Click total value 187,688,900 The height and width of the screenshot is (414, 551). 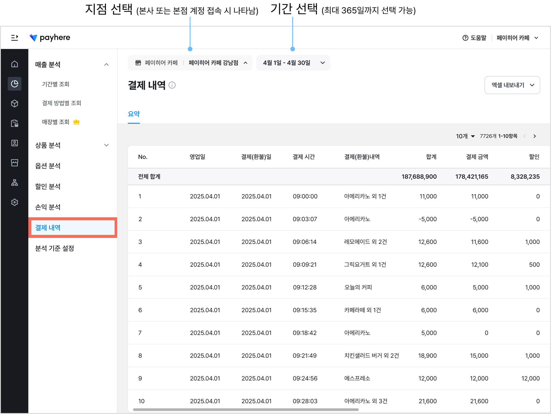pyautogui.click(x=419, y=177)
